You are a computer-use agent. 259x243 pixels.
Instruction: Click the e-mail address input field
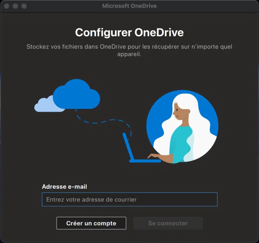(x=129, y=199)
